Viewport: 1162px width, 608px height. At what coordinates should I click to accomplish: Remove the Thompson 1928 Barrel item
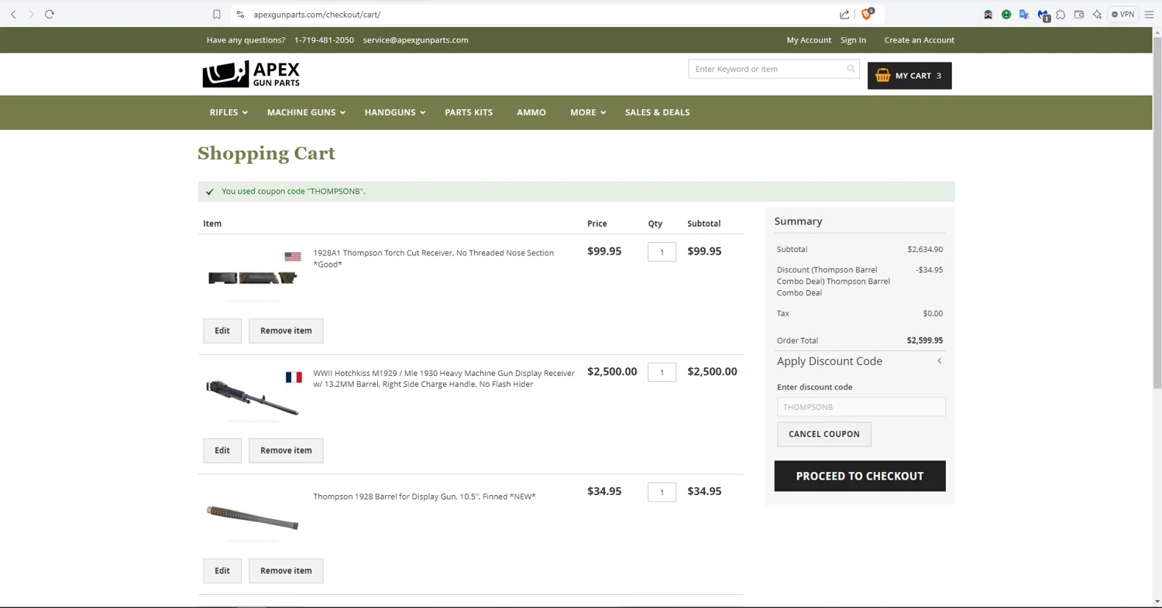pos(286,571)
